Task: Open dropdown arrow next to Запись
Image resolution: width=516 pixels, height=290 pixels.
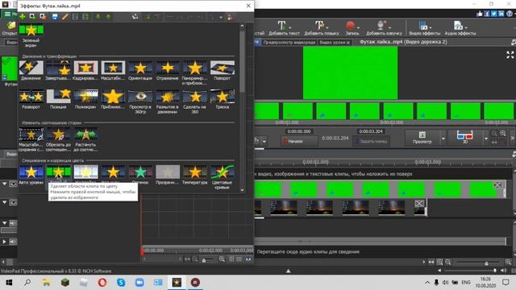Action: [358, 27]
